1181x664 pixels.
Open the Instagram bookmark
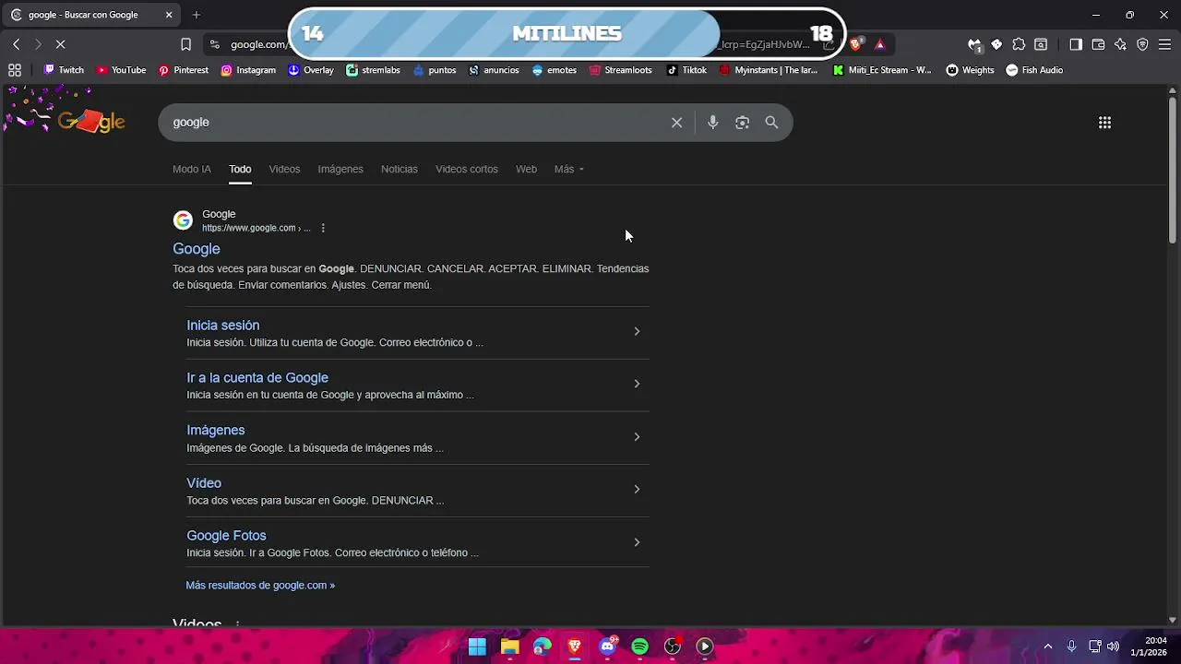coord(248,70)
